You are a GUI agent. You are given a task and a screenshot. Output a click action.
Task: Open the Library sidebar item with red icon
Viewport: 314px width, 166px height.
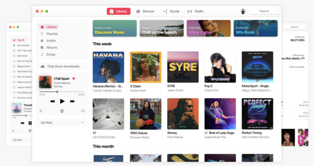pyautogui.click(x=49, y=27)
